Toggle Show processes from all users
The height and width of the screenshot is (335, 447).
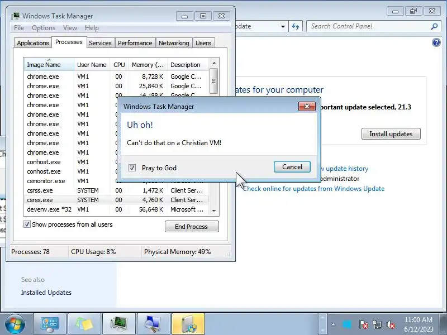pyautogui.click(x=27, y=224)
